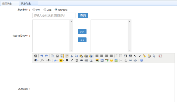The width and height of the screenshot is (177, 102).
Task: Align text left
Action: [x=97, y=56]
